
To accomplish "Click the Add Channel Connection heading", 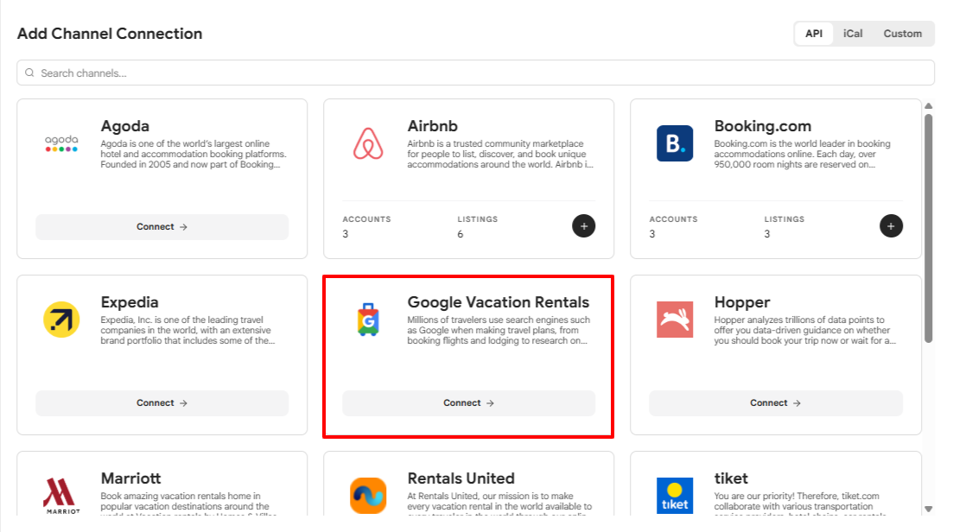I will point(110,34).
